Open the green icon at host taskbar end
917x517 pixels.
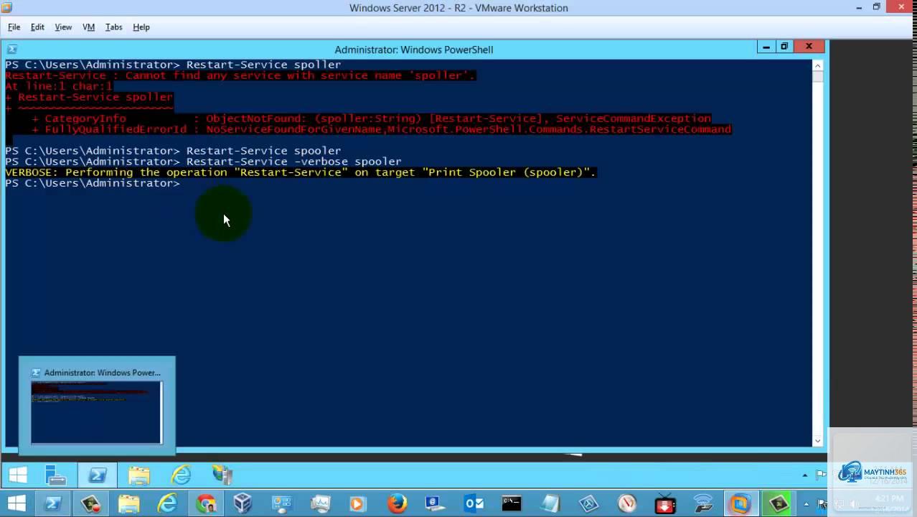pos(779,503)
